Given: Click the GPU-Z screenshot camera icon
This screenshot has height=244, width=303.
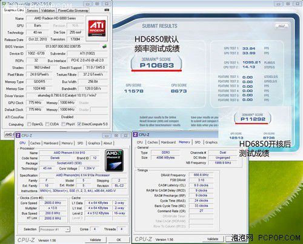Looking at the screenshot, I should (107, 10).
